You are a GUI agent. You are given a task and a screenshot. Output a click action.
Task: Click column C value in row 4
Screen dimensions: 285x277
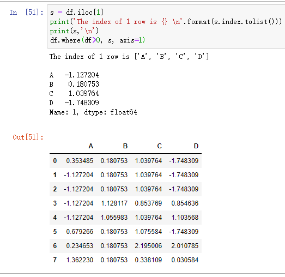tap(149, 218)
